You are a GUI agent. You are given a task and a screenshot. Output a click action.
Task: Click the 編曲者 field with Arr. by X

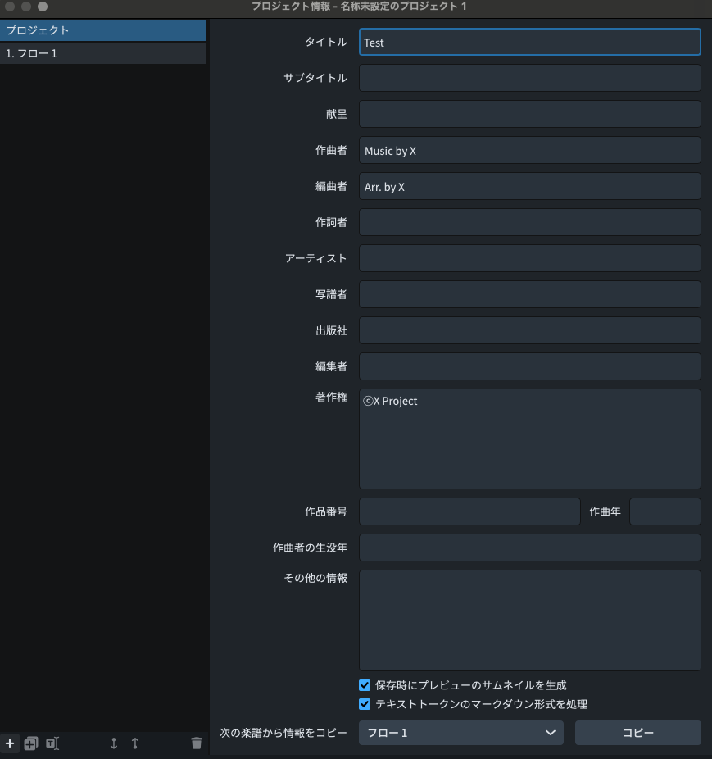click(529, 187)
